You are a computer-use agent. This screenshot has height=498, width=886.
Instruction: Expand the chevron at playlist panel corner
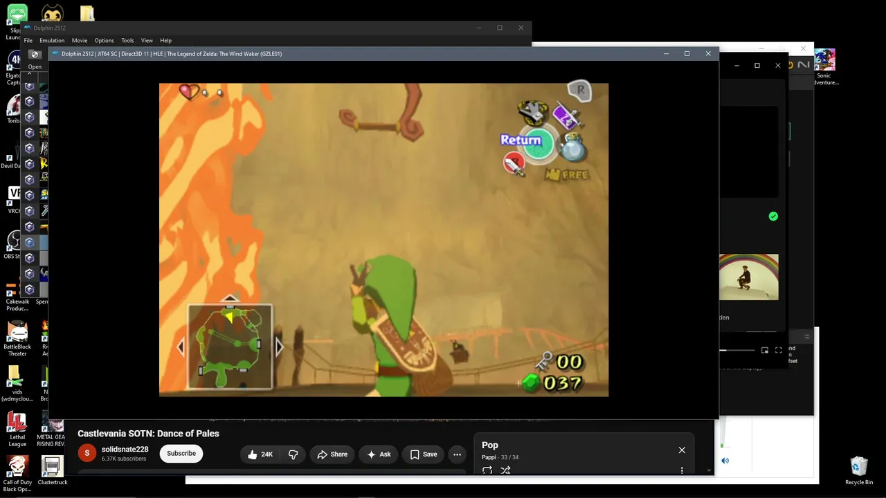709,470
